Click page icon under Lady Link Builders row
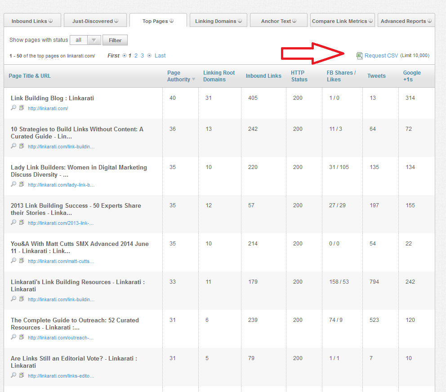The image size is (446, 392). coord(22,184)
